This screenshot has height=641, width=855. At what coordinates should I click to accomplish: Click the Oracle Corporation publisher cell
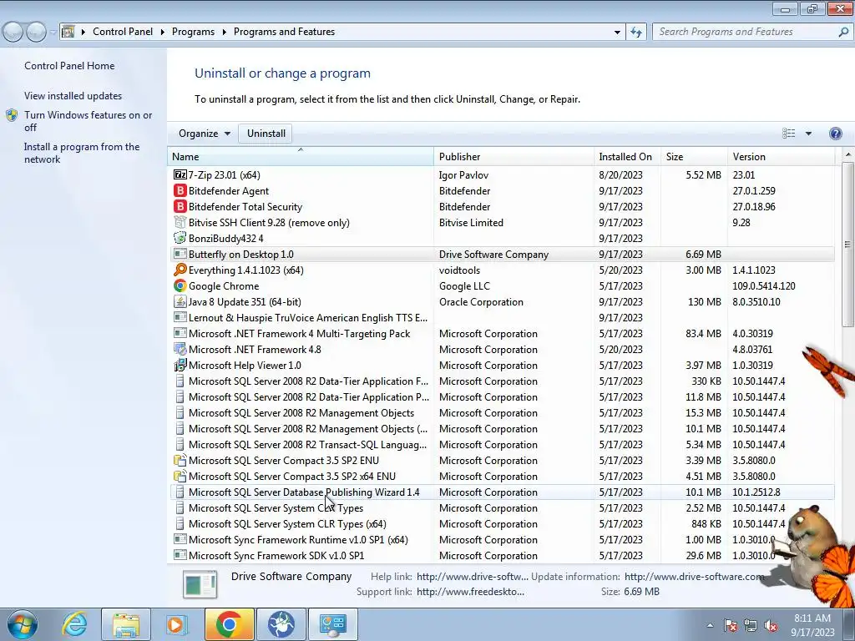click(481, 302)
